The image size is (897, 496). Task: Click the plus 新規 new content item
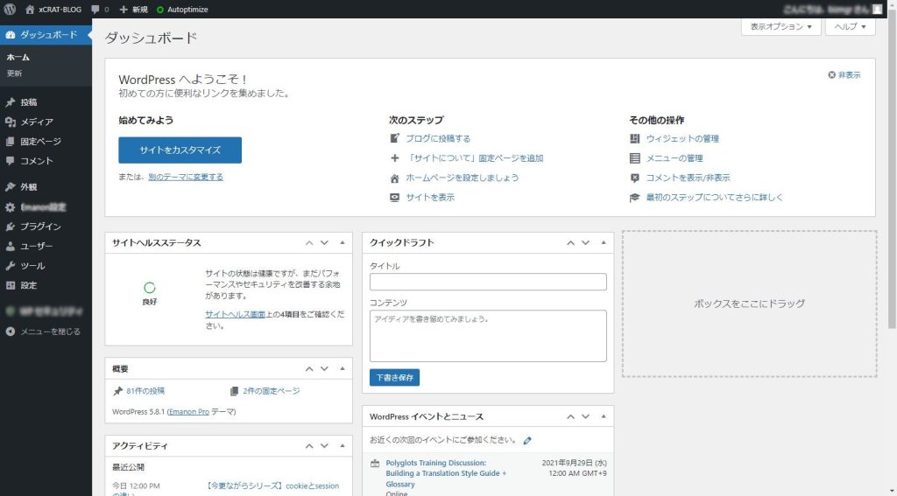tap(133, 9)
